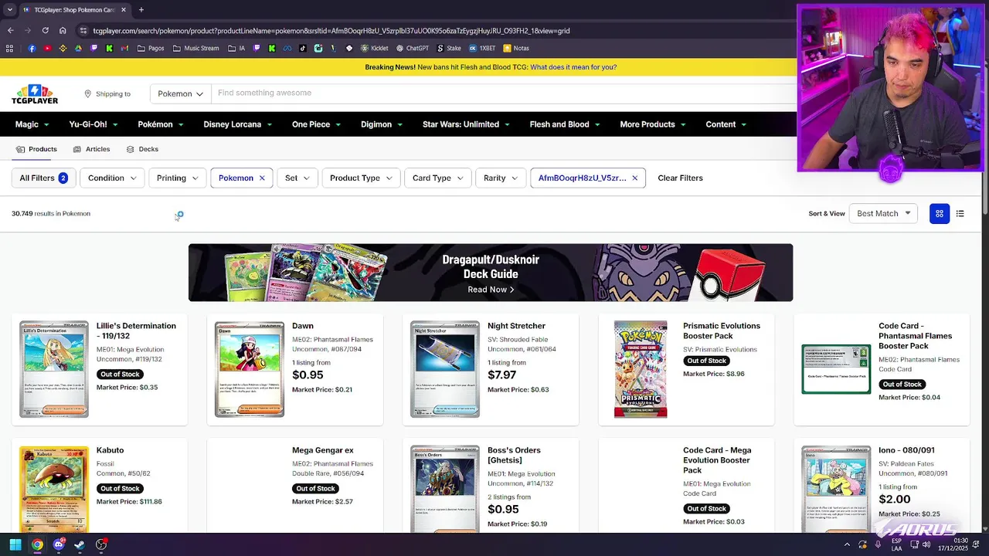This screenshot has width=989, height=556.
Task: Open the Content menu
Action: [726, 124]
